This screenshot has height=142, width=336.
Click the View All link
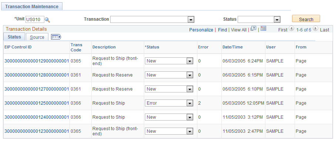pyautogui.click(x=239, y=30)
